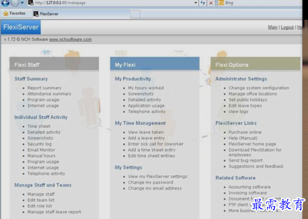Open Telephone activity under My Productivity
This screenshot has width=308, height=219.
click(x=147, y=112)
